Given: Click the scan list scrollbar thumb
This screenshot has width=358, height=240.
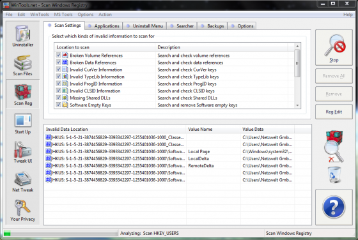Looking at the screenshot, I should pyautogui.click(x=297, y=63).
